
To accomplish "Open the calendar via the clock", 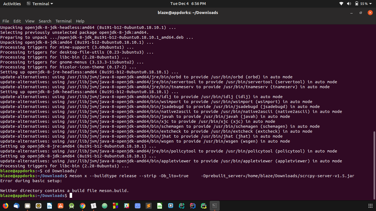I will pos(188,4).
